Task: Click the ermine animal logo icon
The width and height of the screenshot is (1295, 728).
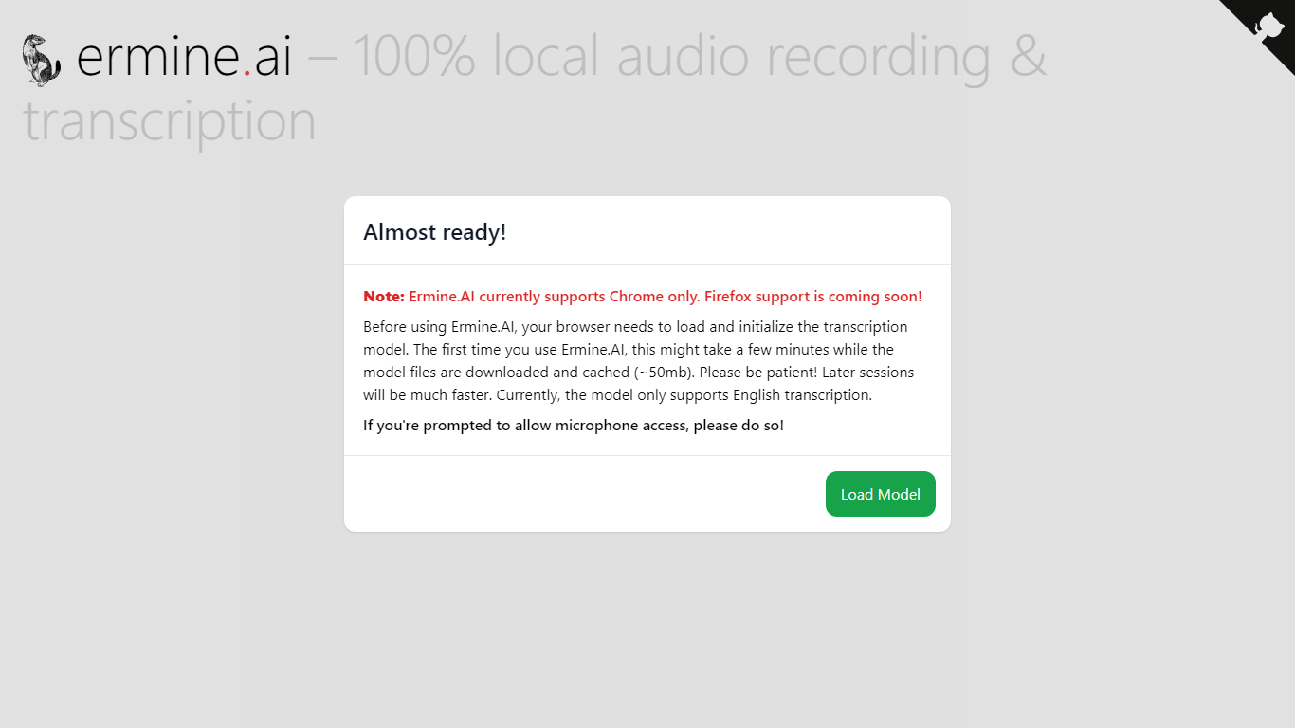Action: (x=42, y=60)
